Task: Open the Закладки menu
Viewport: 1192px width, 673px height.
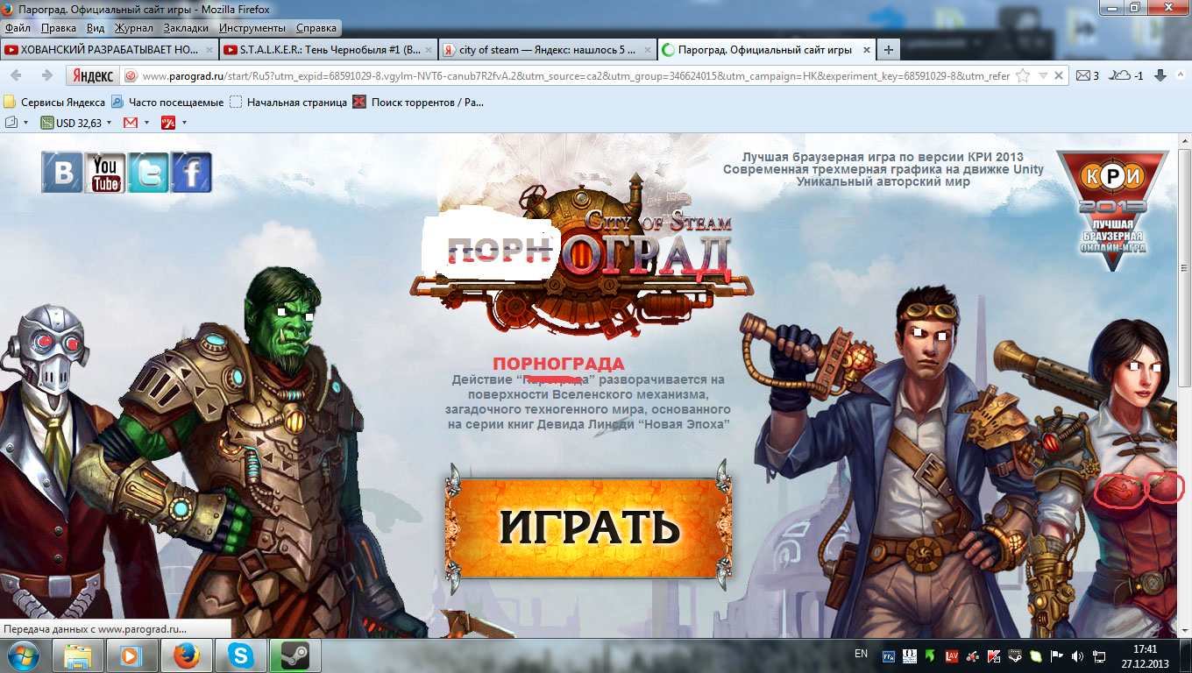Action: [x=186, y=28]
